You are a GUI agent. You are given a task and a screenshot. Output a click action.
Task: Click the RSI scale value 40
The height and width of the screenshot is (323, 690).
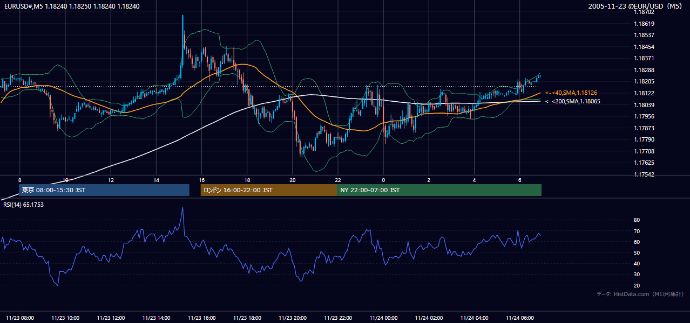pos(637,263)
